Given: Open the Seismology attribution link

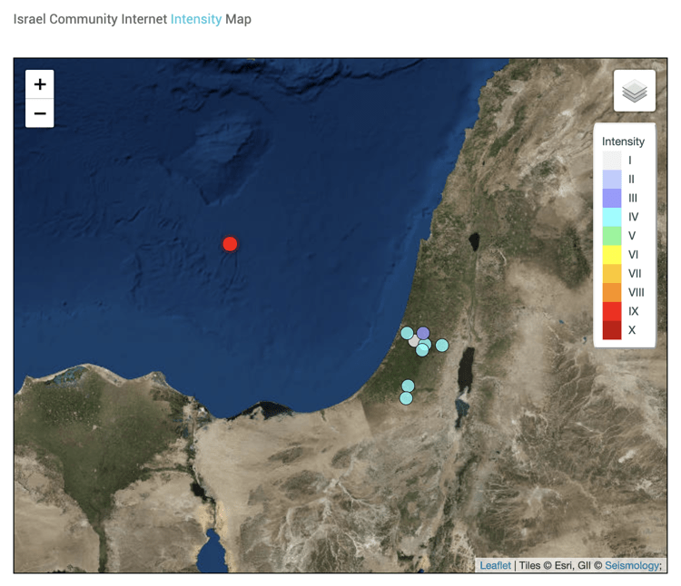Looking at the screenshot, I should tap(631, 566).
